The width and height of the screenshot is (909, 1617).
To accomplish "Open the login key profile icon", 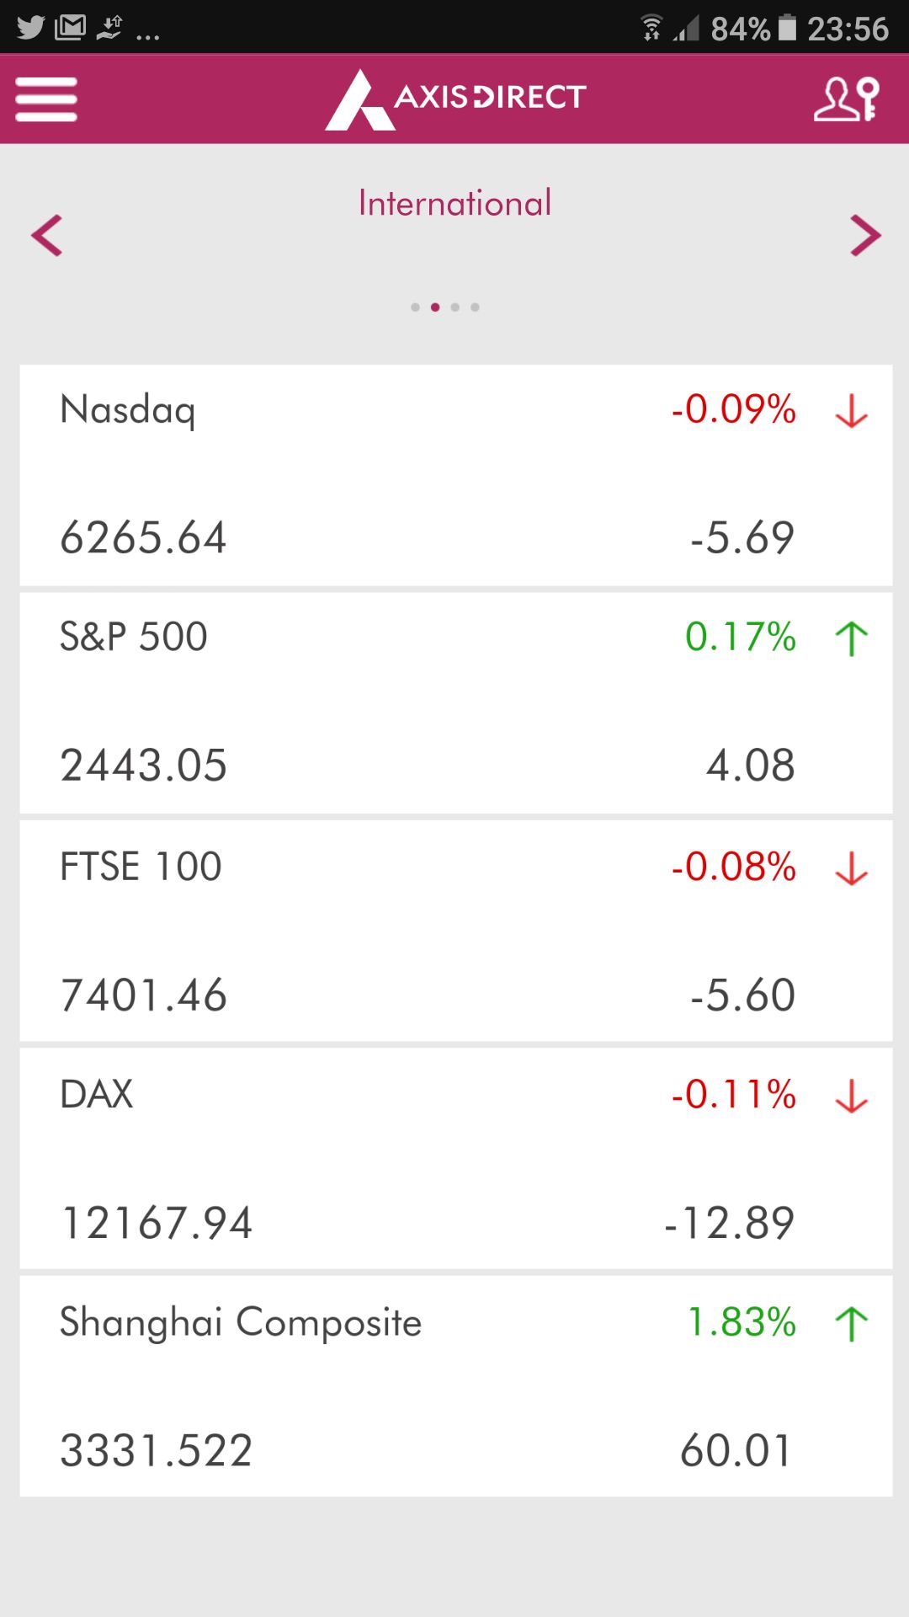I will coord(847,99).
